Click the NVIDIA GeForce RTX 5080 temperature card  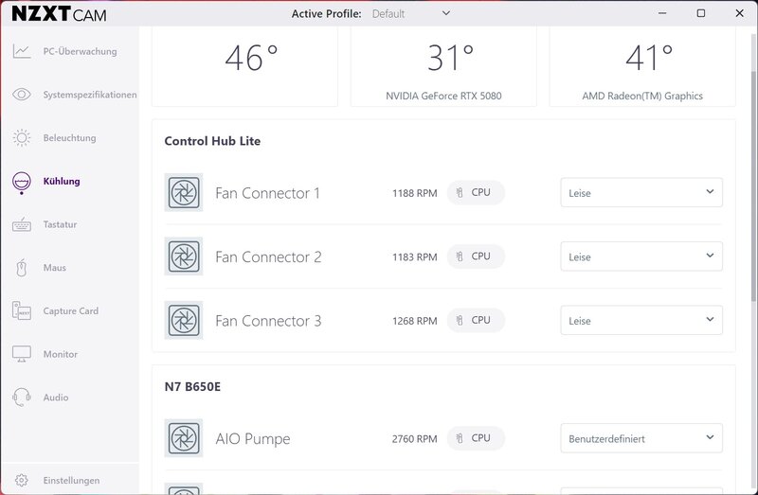[443, 66]
